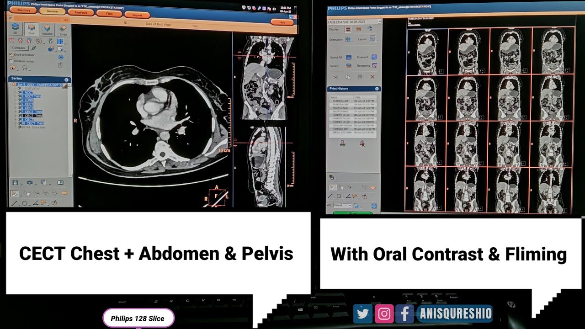Select the FAREEDA 50/F row in Print History
The image size is (585, 329).
(352, 129)
